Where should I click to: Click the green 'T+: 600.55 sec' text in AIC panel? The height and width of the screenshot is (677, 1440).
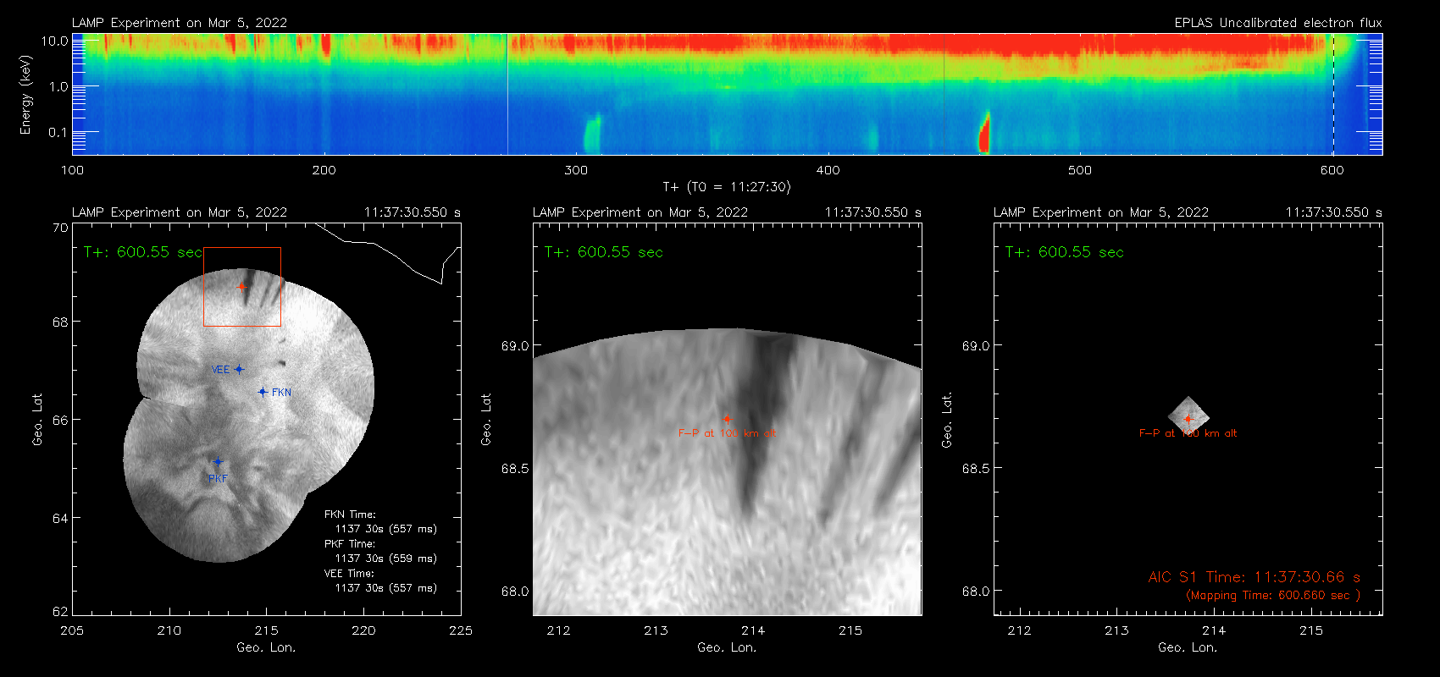[x=1065, y=252]
